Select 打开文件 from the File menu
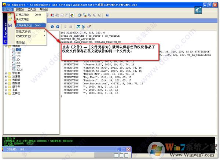Image resolution: width=220 pixels, height=160 pixels. click(23, 14)
